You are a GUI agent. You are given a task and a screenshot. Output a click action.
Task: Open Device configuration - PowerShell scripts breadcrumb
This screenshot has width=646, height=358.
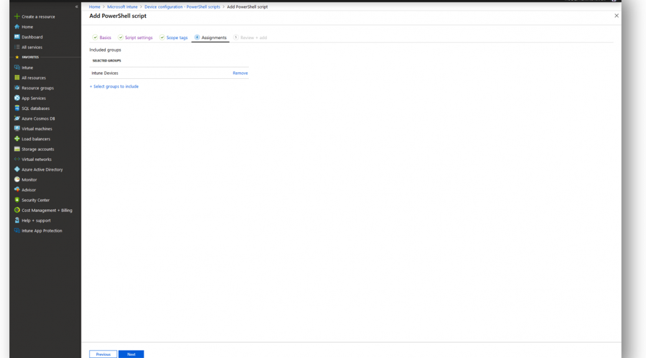tap(182, 7)
